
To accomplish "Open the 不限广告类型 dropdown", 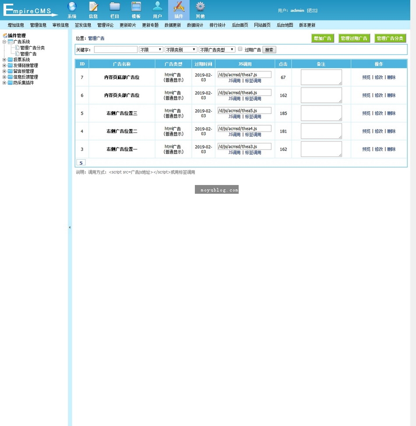I will coord(217,49).
